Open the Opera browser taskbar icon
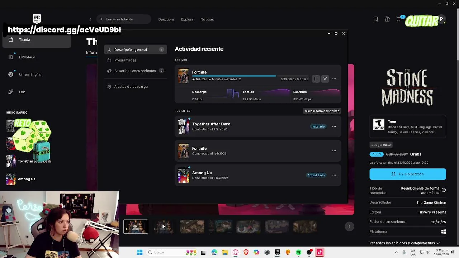This screenshot has height=258, width=459. click(235, 253)
